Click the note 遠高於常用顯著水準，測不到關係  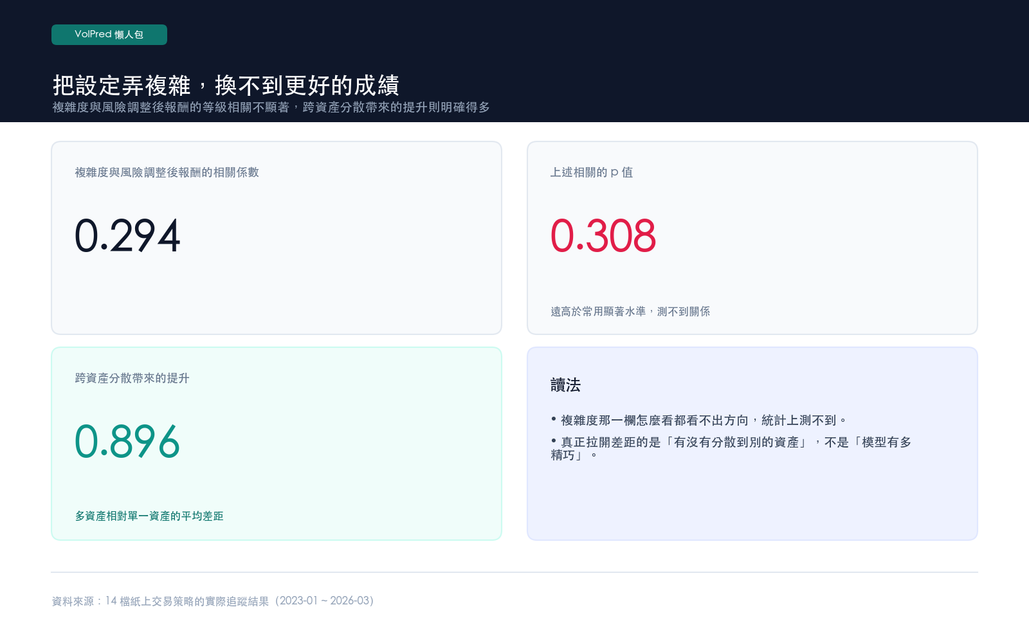click(630, 312)
